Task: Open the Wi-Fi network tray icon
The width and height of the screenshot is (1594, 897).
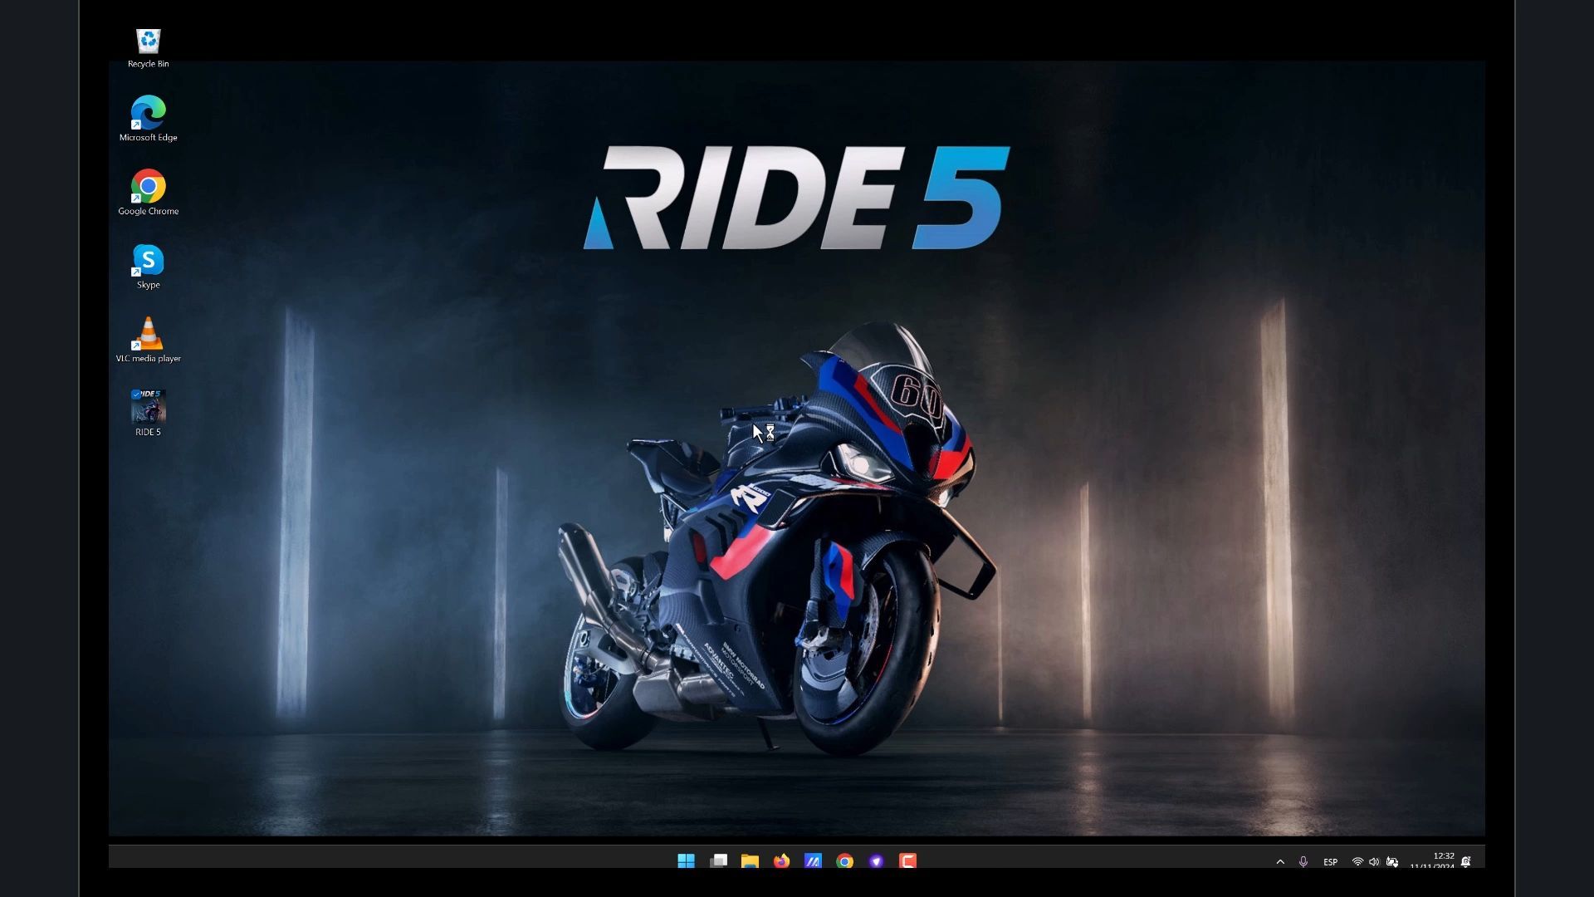Action: coord(1357,862)
